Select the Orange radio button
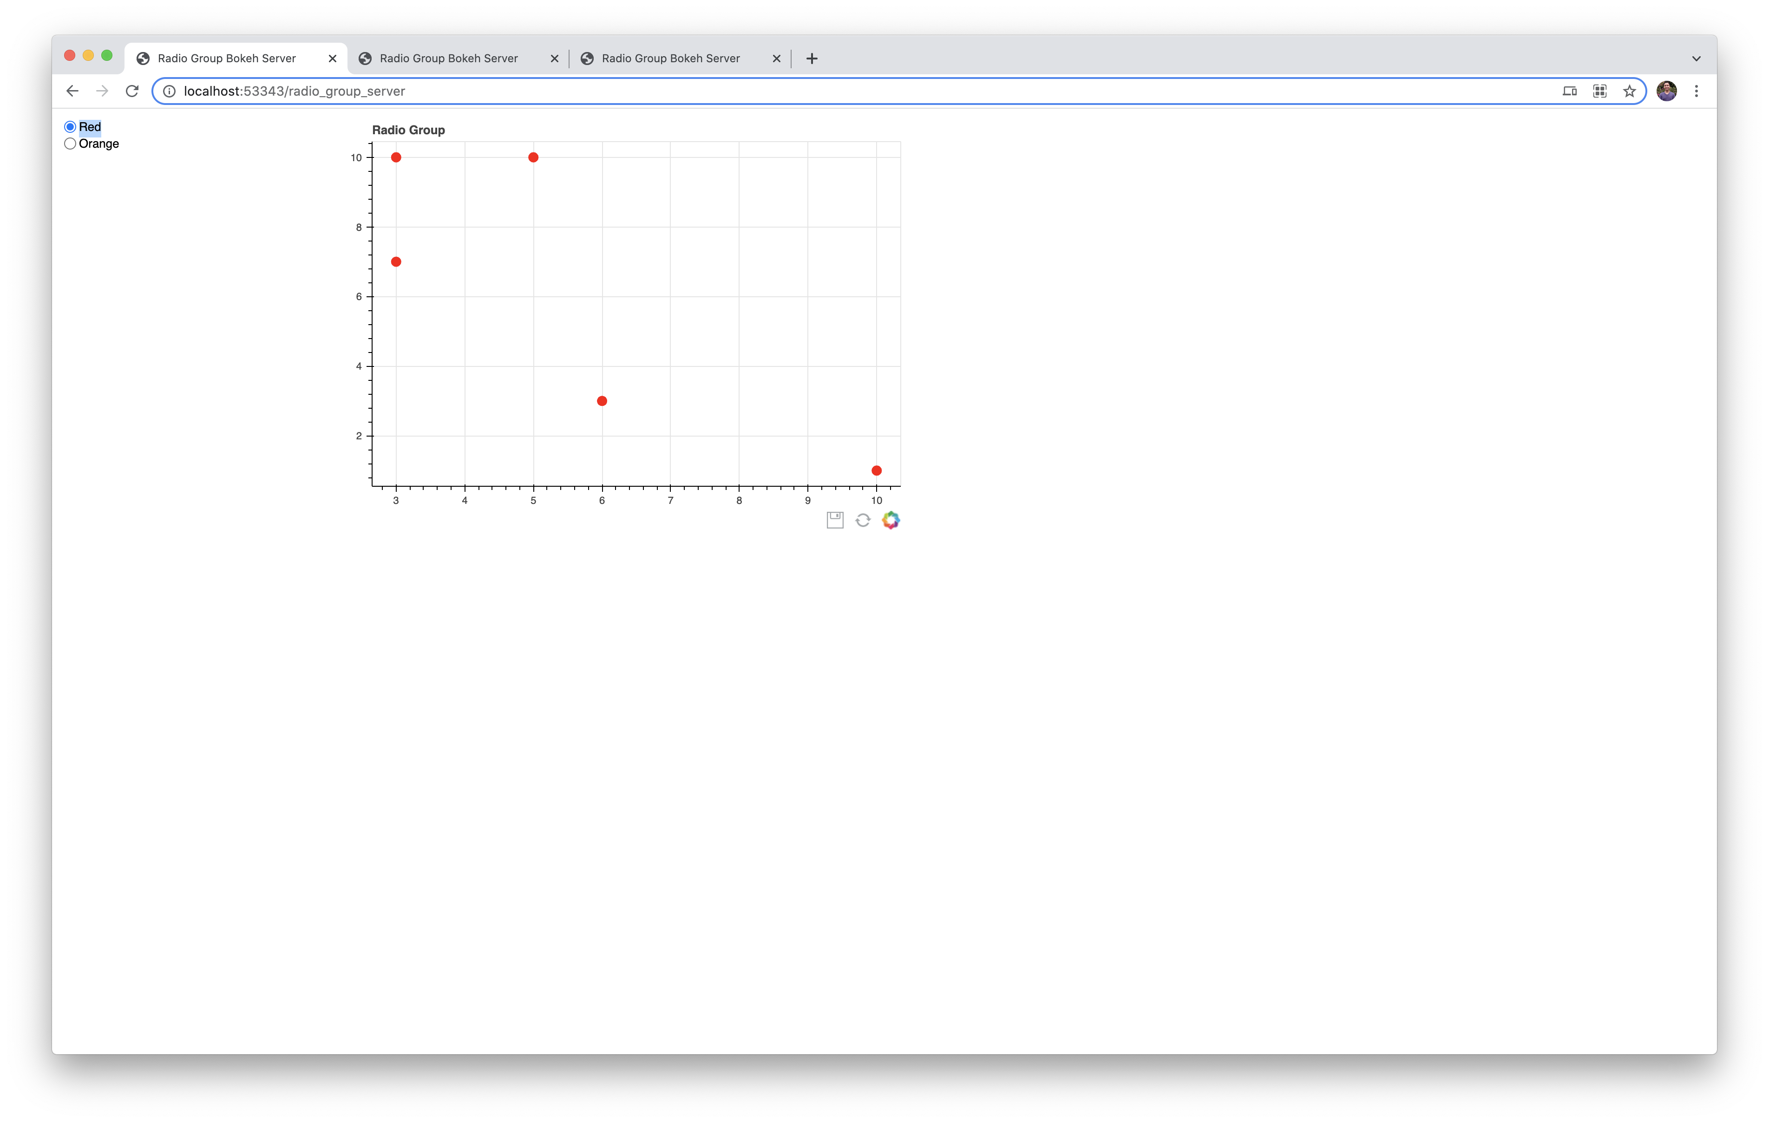Screen dimensions: 1769x1123 (x=70, y=144)
